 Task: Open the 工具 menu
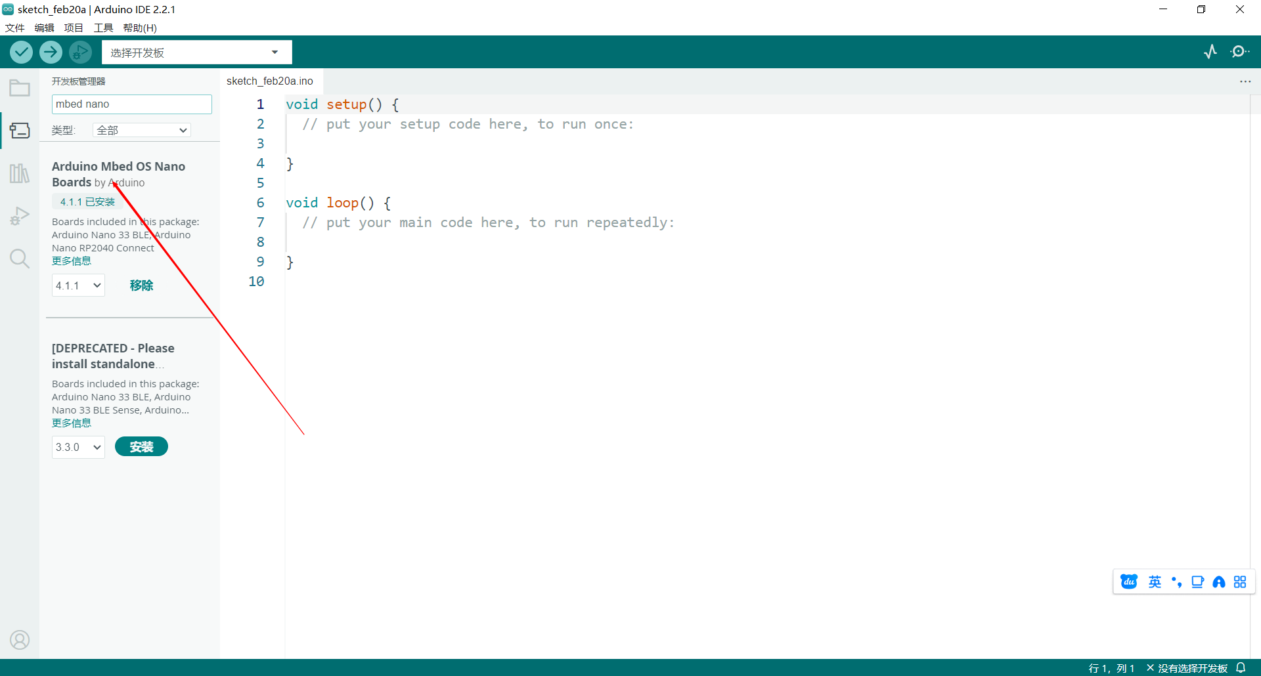(103, 28)
